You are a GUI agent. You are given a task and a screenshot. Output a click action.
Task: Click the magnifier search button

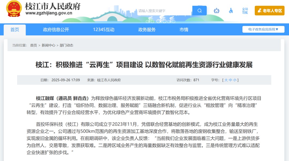coord(199,10)
